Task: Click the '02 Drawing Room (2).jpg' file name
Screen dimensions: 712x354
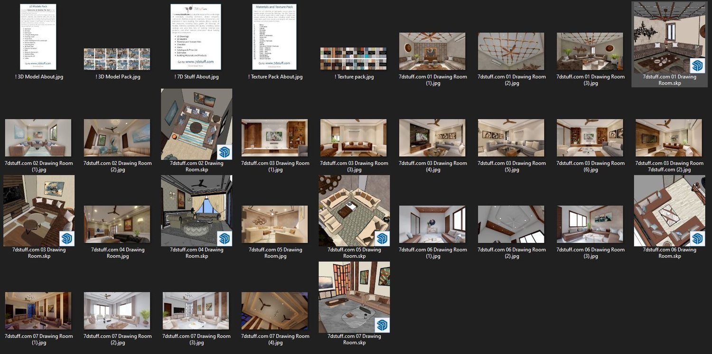Action: (118, 166)
